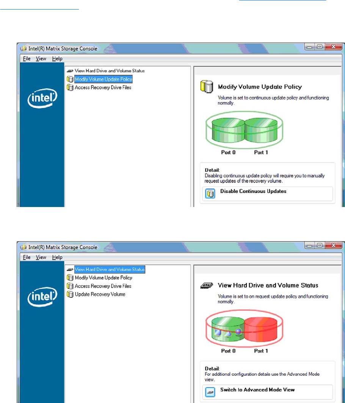The width and height of the screenshot is (345, 403).
Task: Open Help menu in lower console window
Action: point(57,257)
